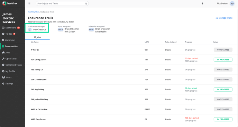Click the Dashboard sidebar icon
Image resolution: width=238 pixels, height=127 pixels.
coord(3,28)
